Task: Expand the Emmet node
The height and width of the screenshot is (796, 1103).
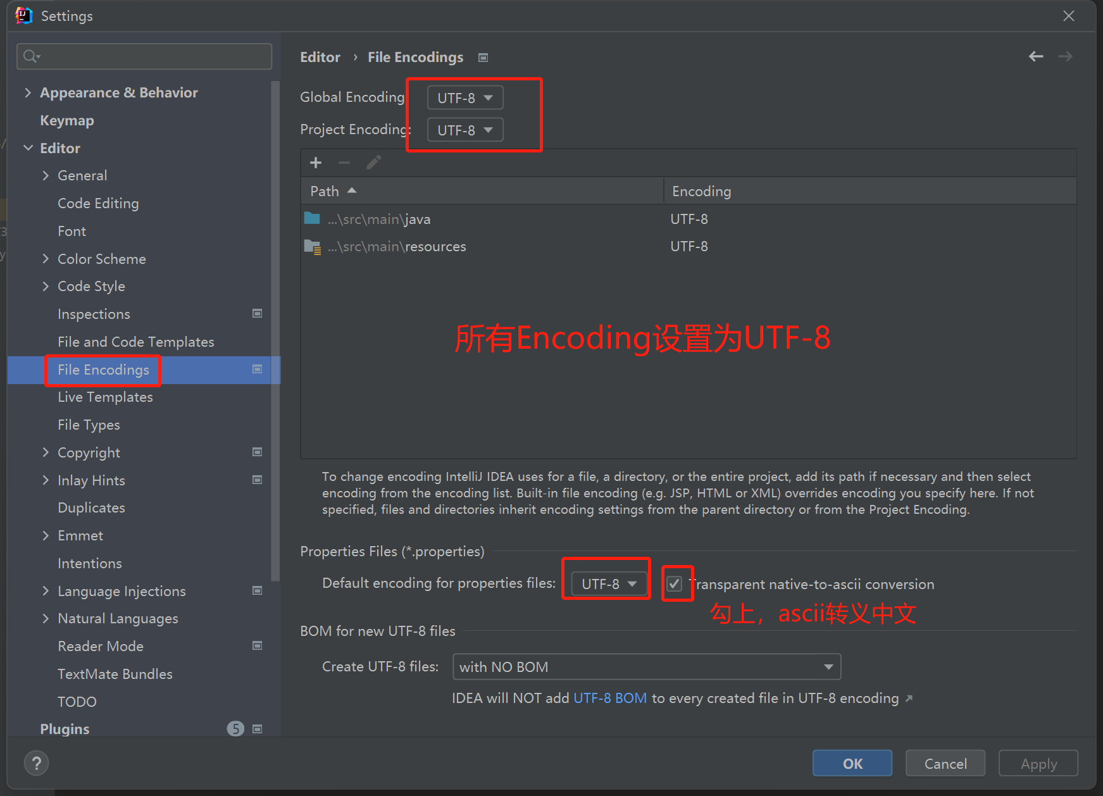Action: click(x=46, y=535)
